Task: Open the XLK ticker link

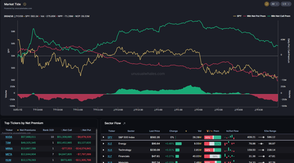Action: click(110, 150)
